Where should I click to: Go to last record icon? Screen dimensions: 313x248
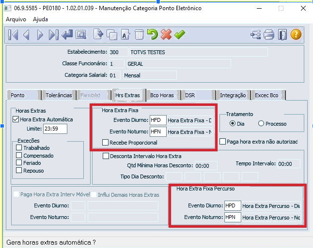point(53,35)
